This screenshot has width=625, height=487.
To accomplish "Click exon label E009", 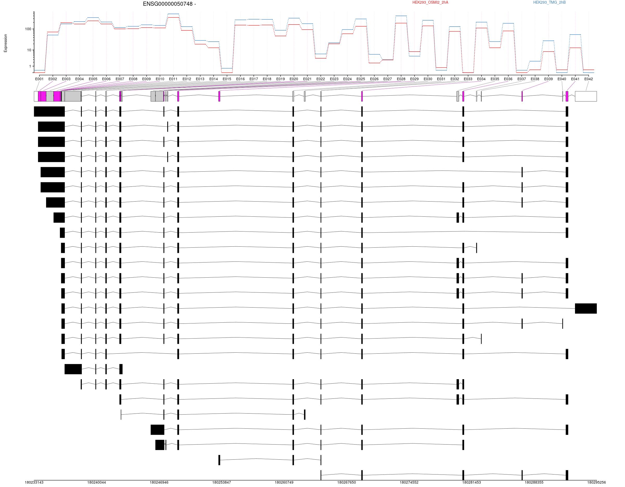I will point(146,79).
